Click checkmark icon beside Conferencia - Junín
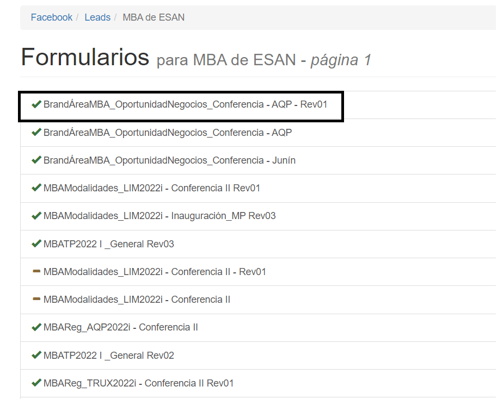This screenshot has width=497, height=399. click(x=36, y=160)
